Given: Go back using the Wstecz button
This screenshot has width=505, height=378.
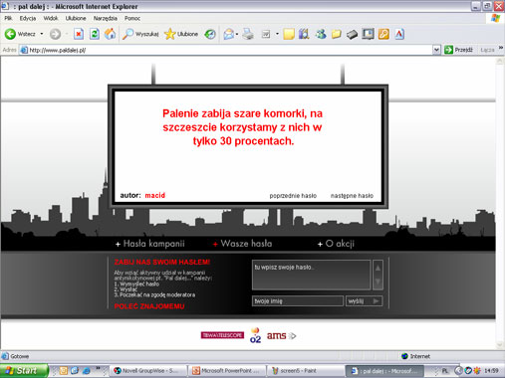Looking at the screenshot, I should (20, 34).
